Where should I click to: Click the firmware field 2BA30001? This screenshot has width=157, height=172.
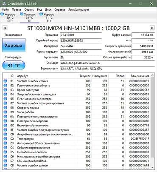pyautogui.click(x=81, y=35)
